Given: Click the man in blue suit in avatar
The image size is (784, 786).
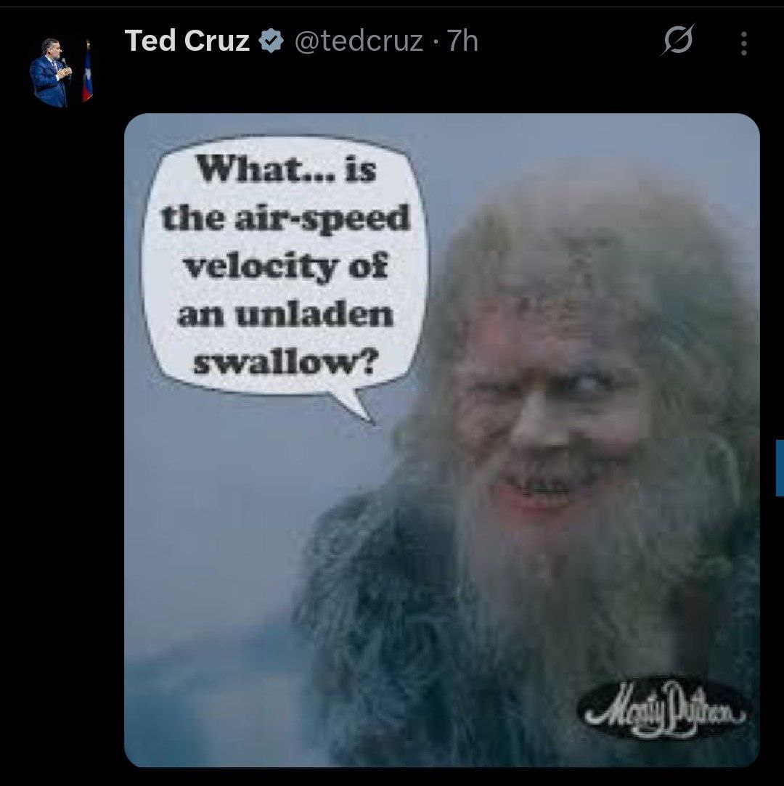Looking at the screenshot, I should click(50, 73).
